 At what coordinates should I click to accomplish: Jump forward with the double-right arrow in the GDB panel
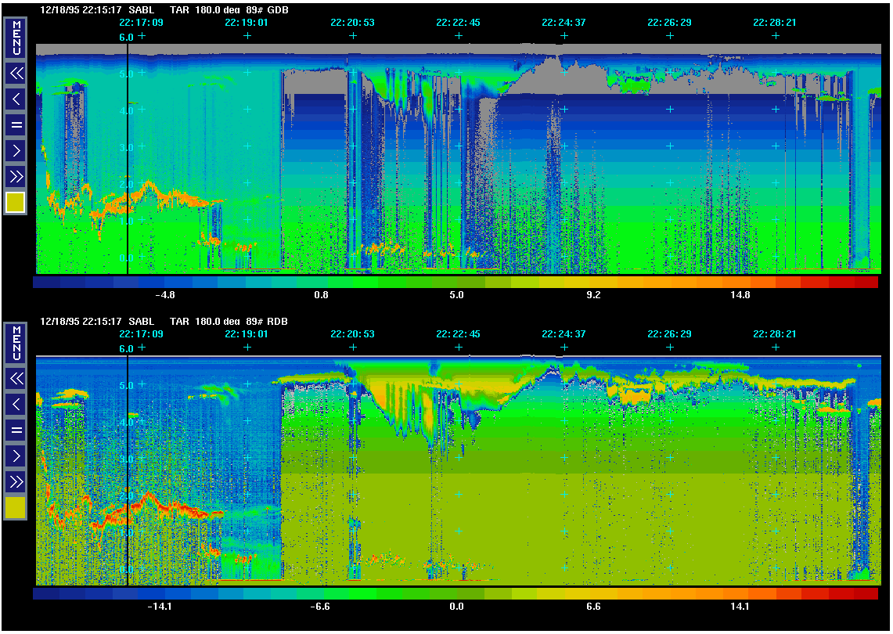[x=16, y=175]
